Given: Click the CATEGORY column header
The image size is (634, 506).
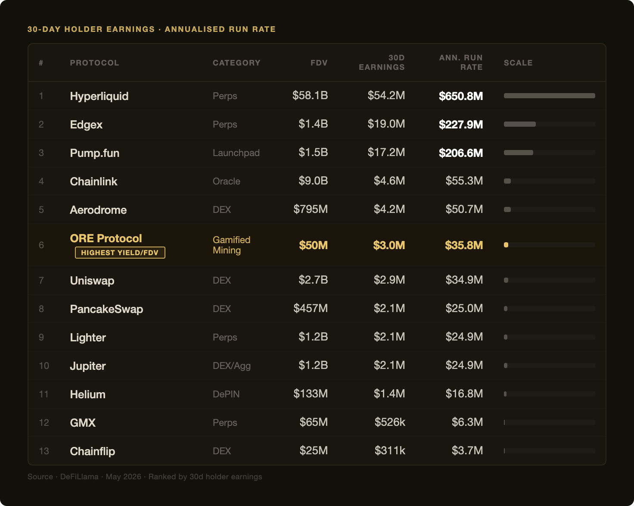Looking at the screenshot, I should coord(236,63).
